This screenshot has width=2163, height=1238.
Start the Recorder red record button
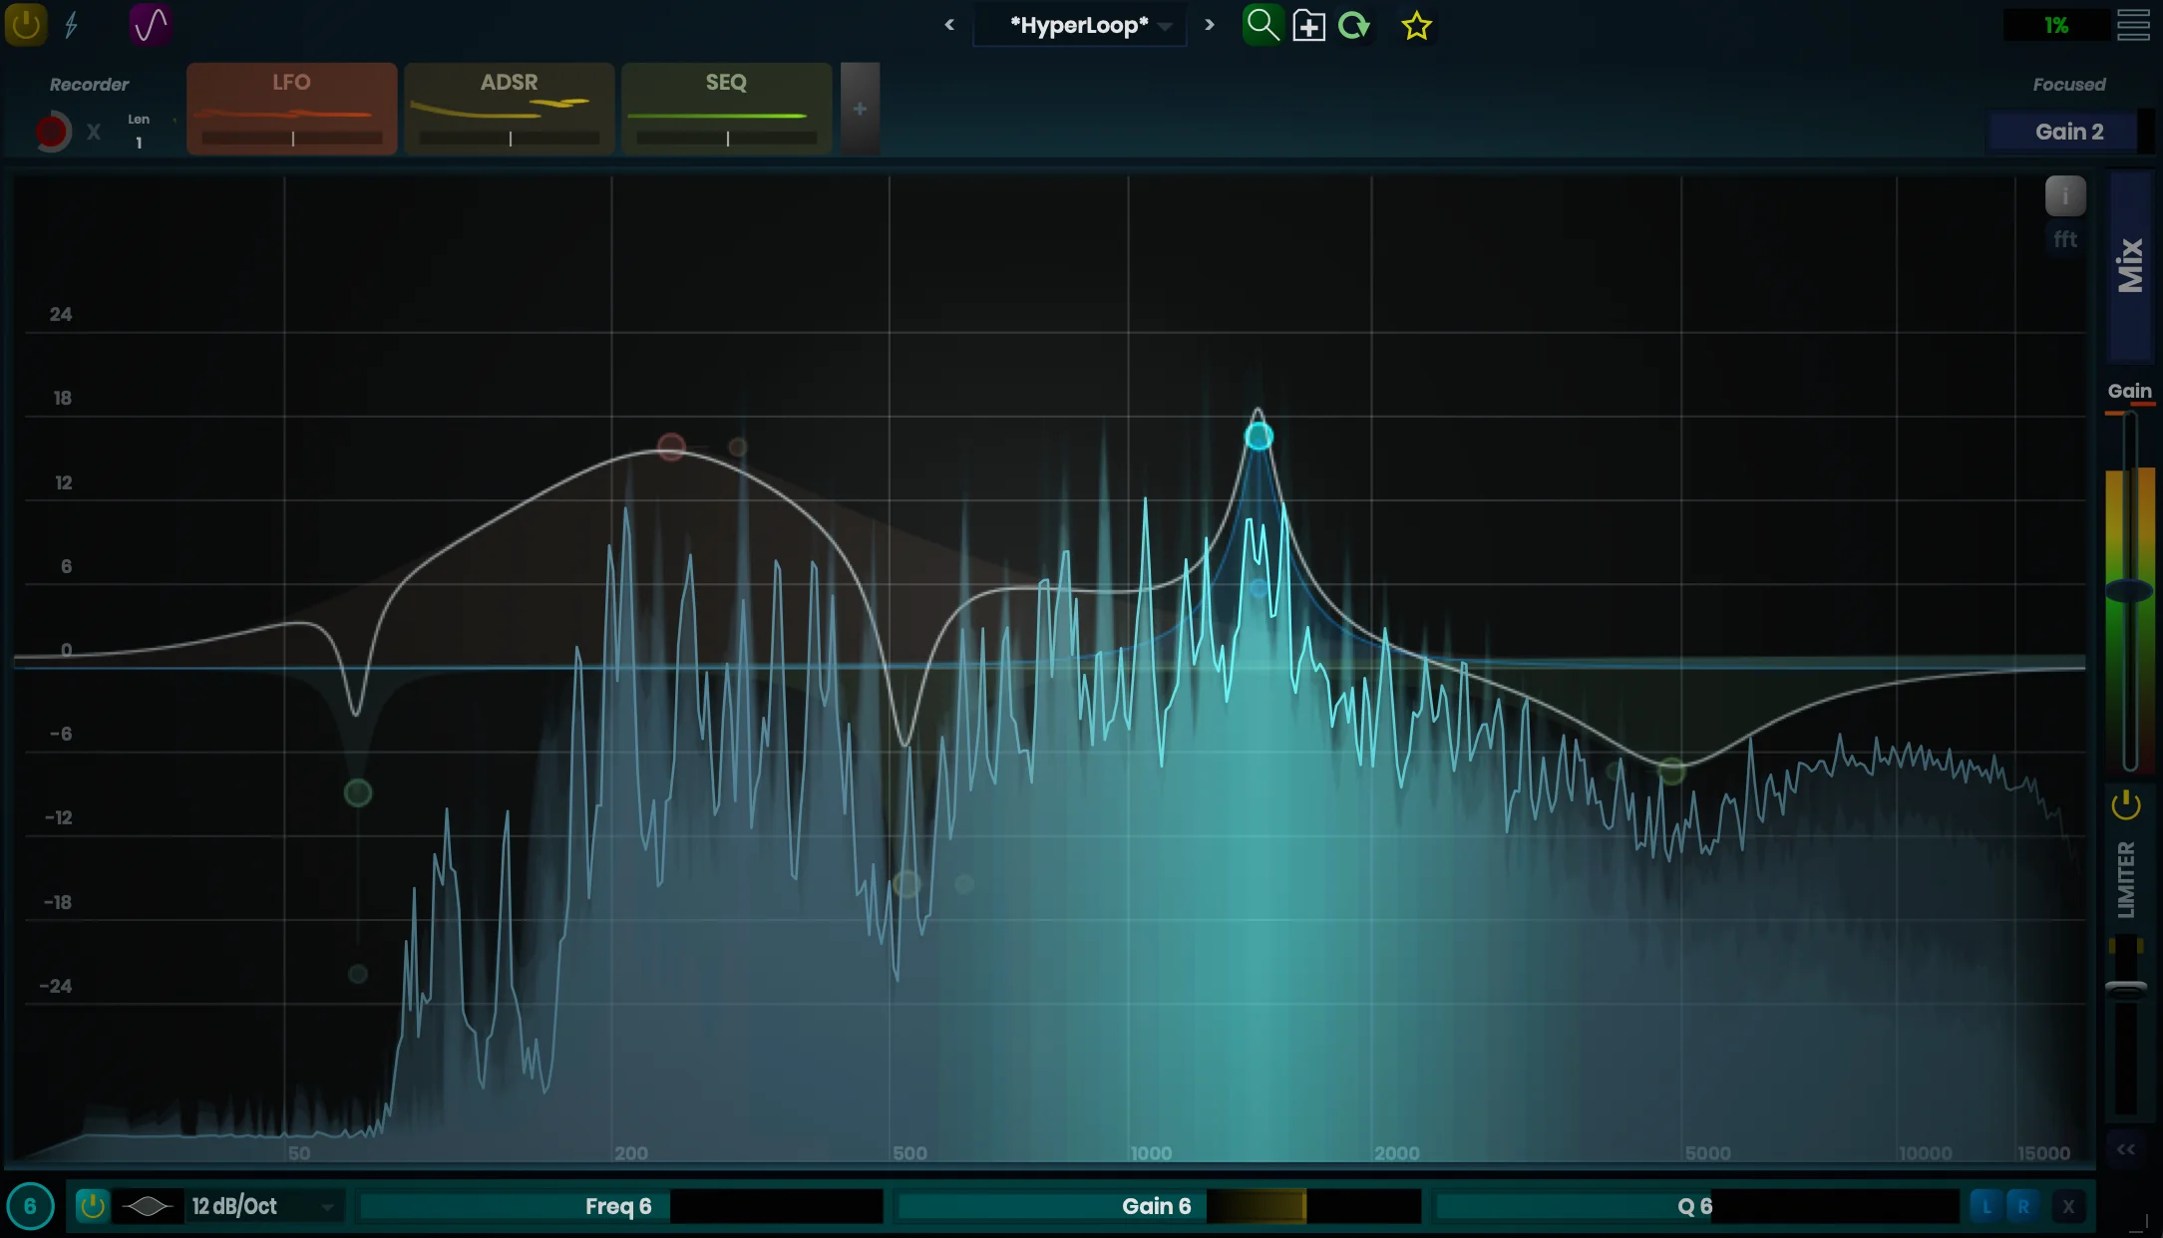[52, 132]
